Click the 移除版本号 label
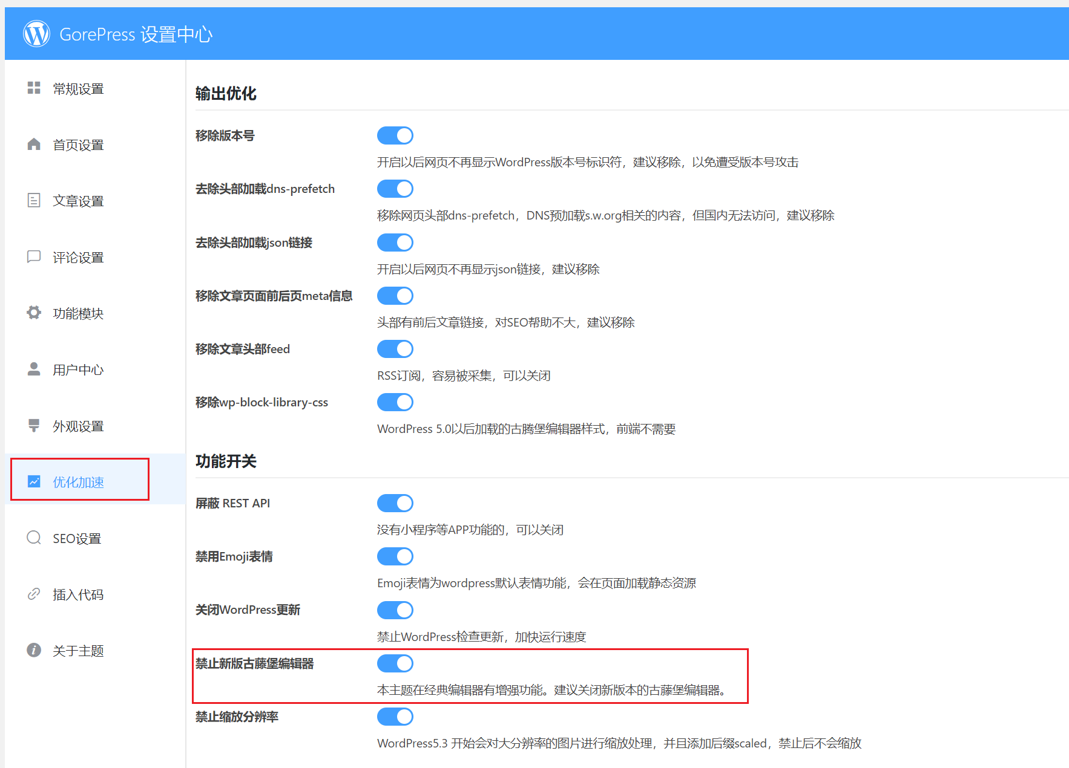 (x=225, y=135)
